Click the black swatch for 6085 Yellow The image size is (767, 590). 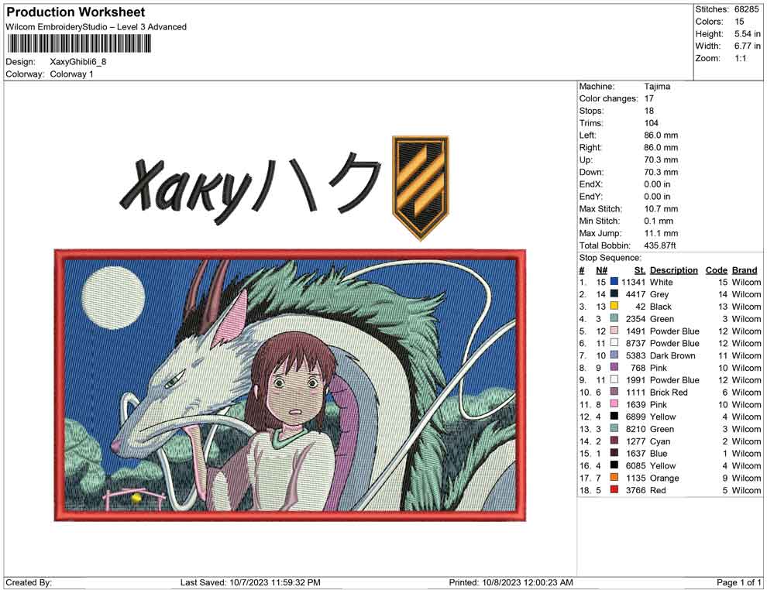614,465
